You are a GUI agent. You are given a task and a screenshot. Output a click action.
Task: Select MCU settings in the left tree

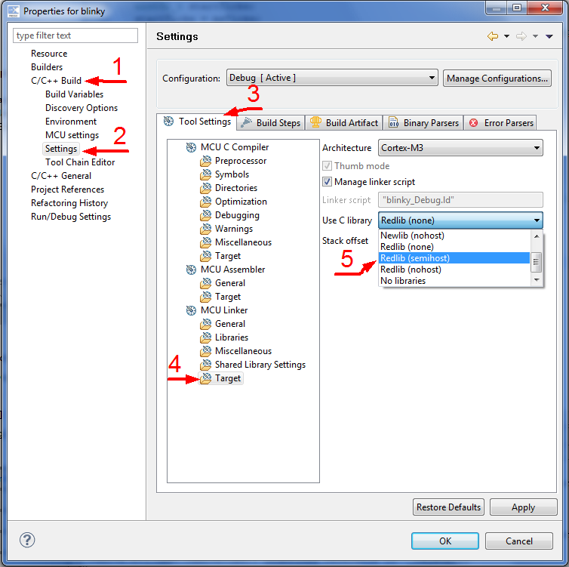pyautogui.click(x=72, y=135)
